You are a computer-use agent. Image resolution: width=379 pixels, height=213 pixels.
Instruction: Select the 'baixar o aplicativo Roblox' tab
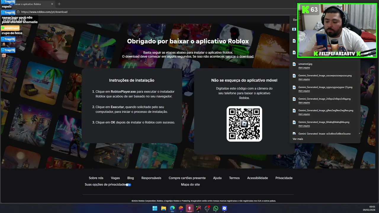point(28,4)
